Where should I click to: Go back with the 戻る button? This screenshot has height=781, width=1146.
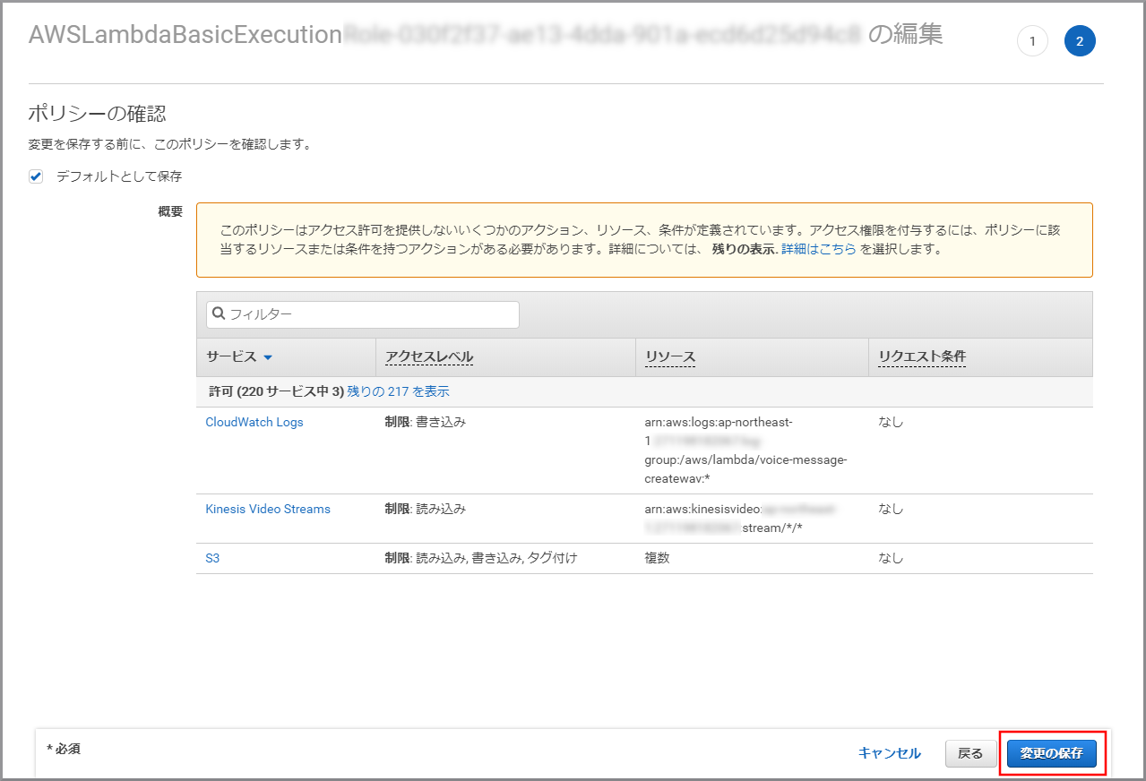[x=970, y=753]
